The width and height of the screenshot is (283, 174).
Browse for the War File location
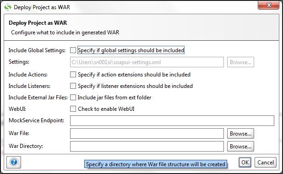(x=240, y=134)
